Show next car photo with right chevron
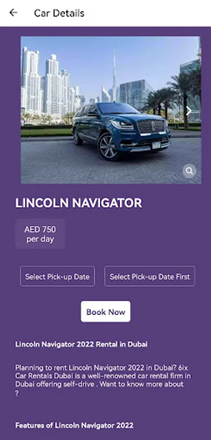The width and height of the screenshot is (211, 440). point(189,111)
